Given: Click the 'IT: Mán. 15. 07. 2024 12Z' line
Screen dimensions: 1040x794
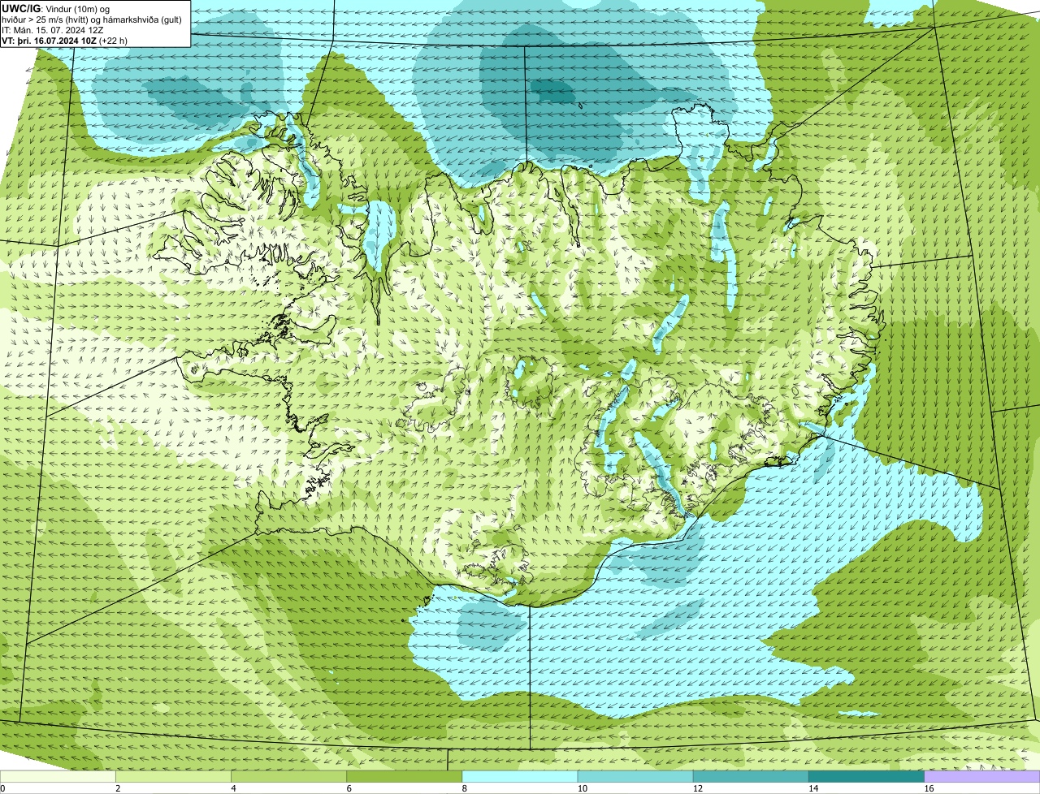Looking at the screenshot, I should click(53, 30).
